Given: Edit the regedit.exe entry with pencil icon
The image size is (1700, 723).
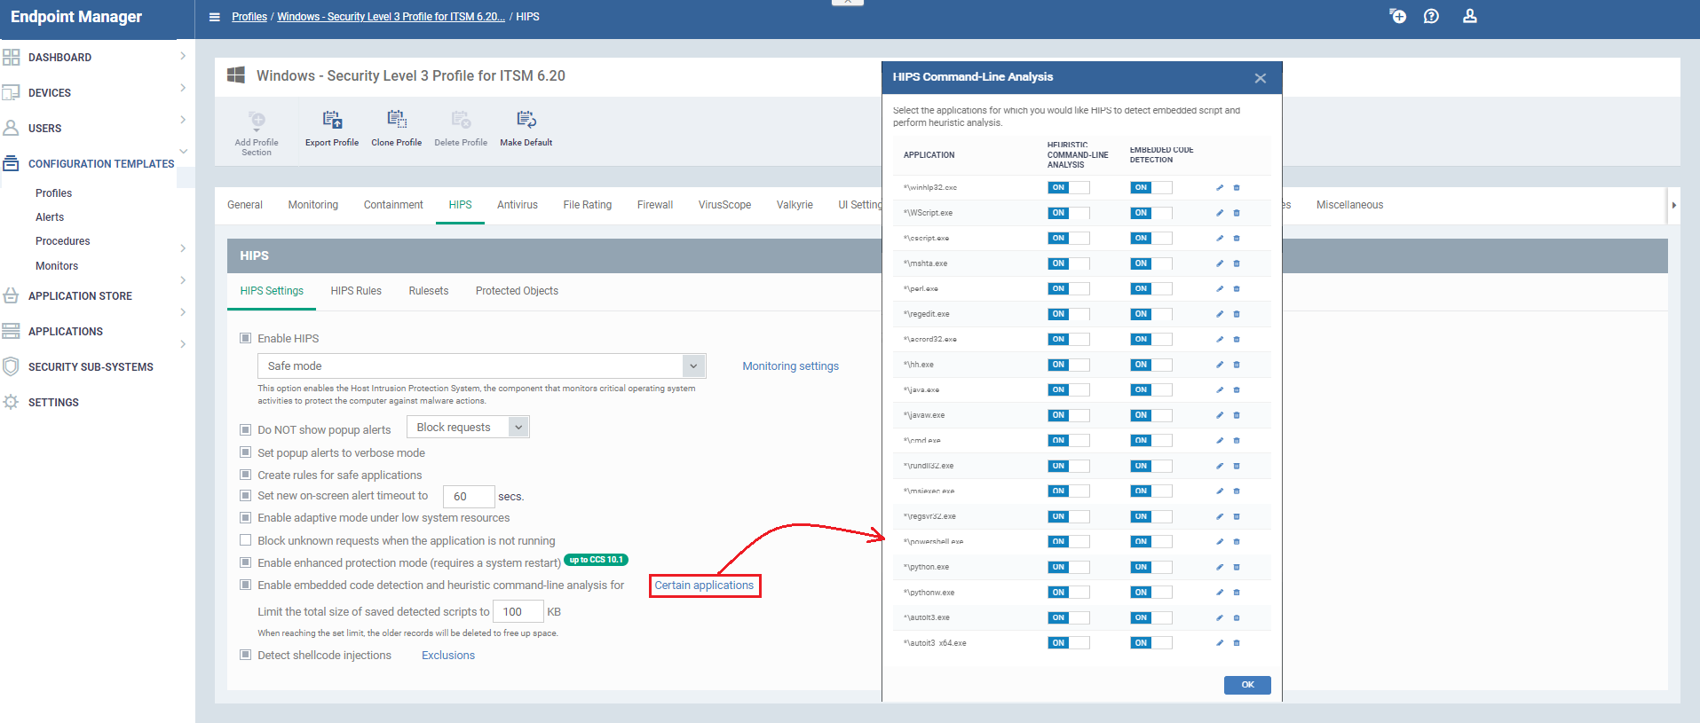Looking at the screenshot, I should 1220,314.
